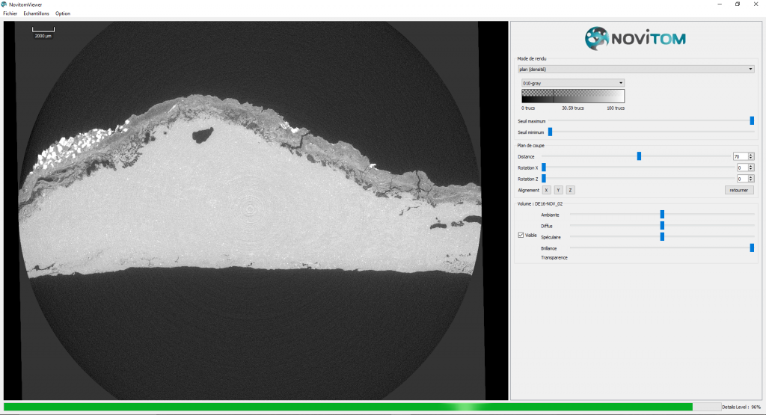Click the Novitom logo in the panel

click(634, 38)
